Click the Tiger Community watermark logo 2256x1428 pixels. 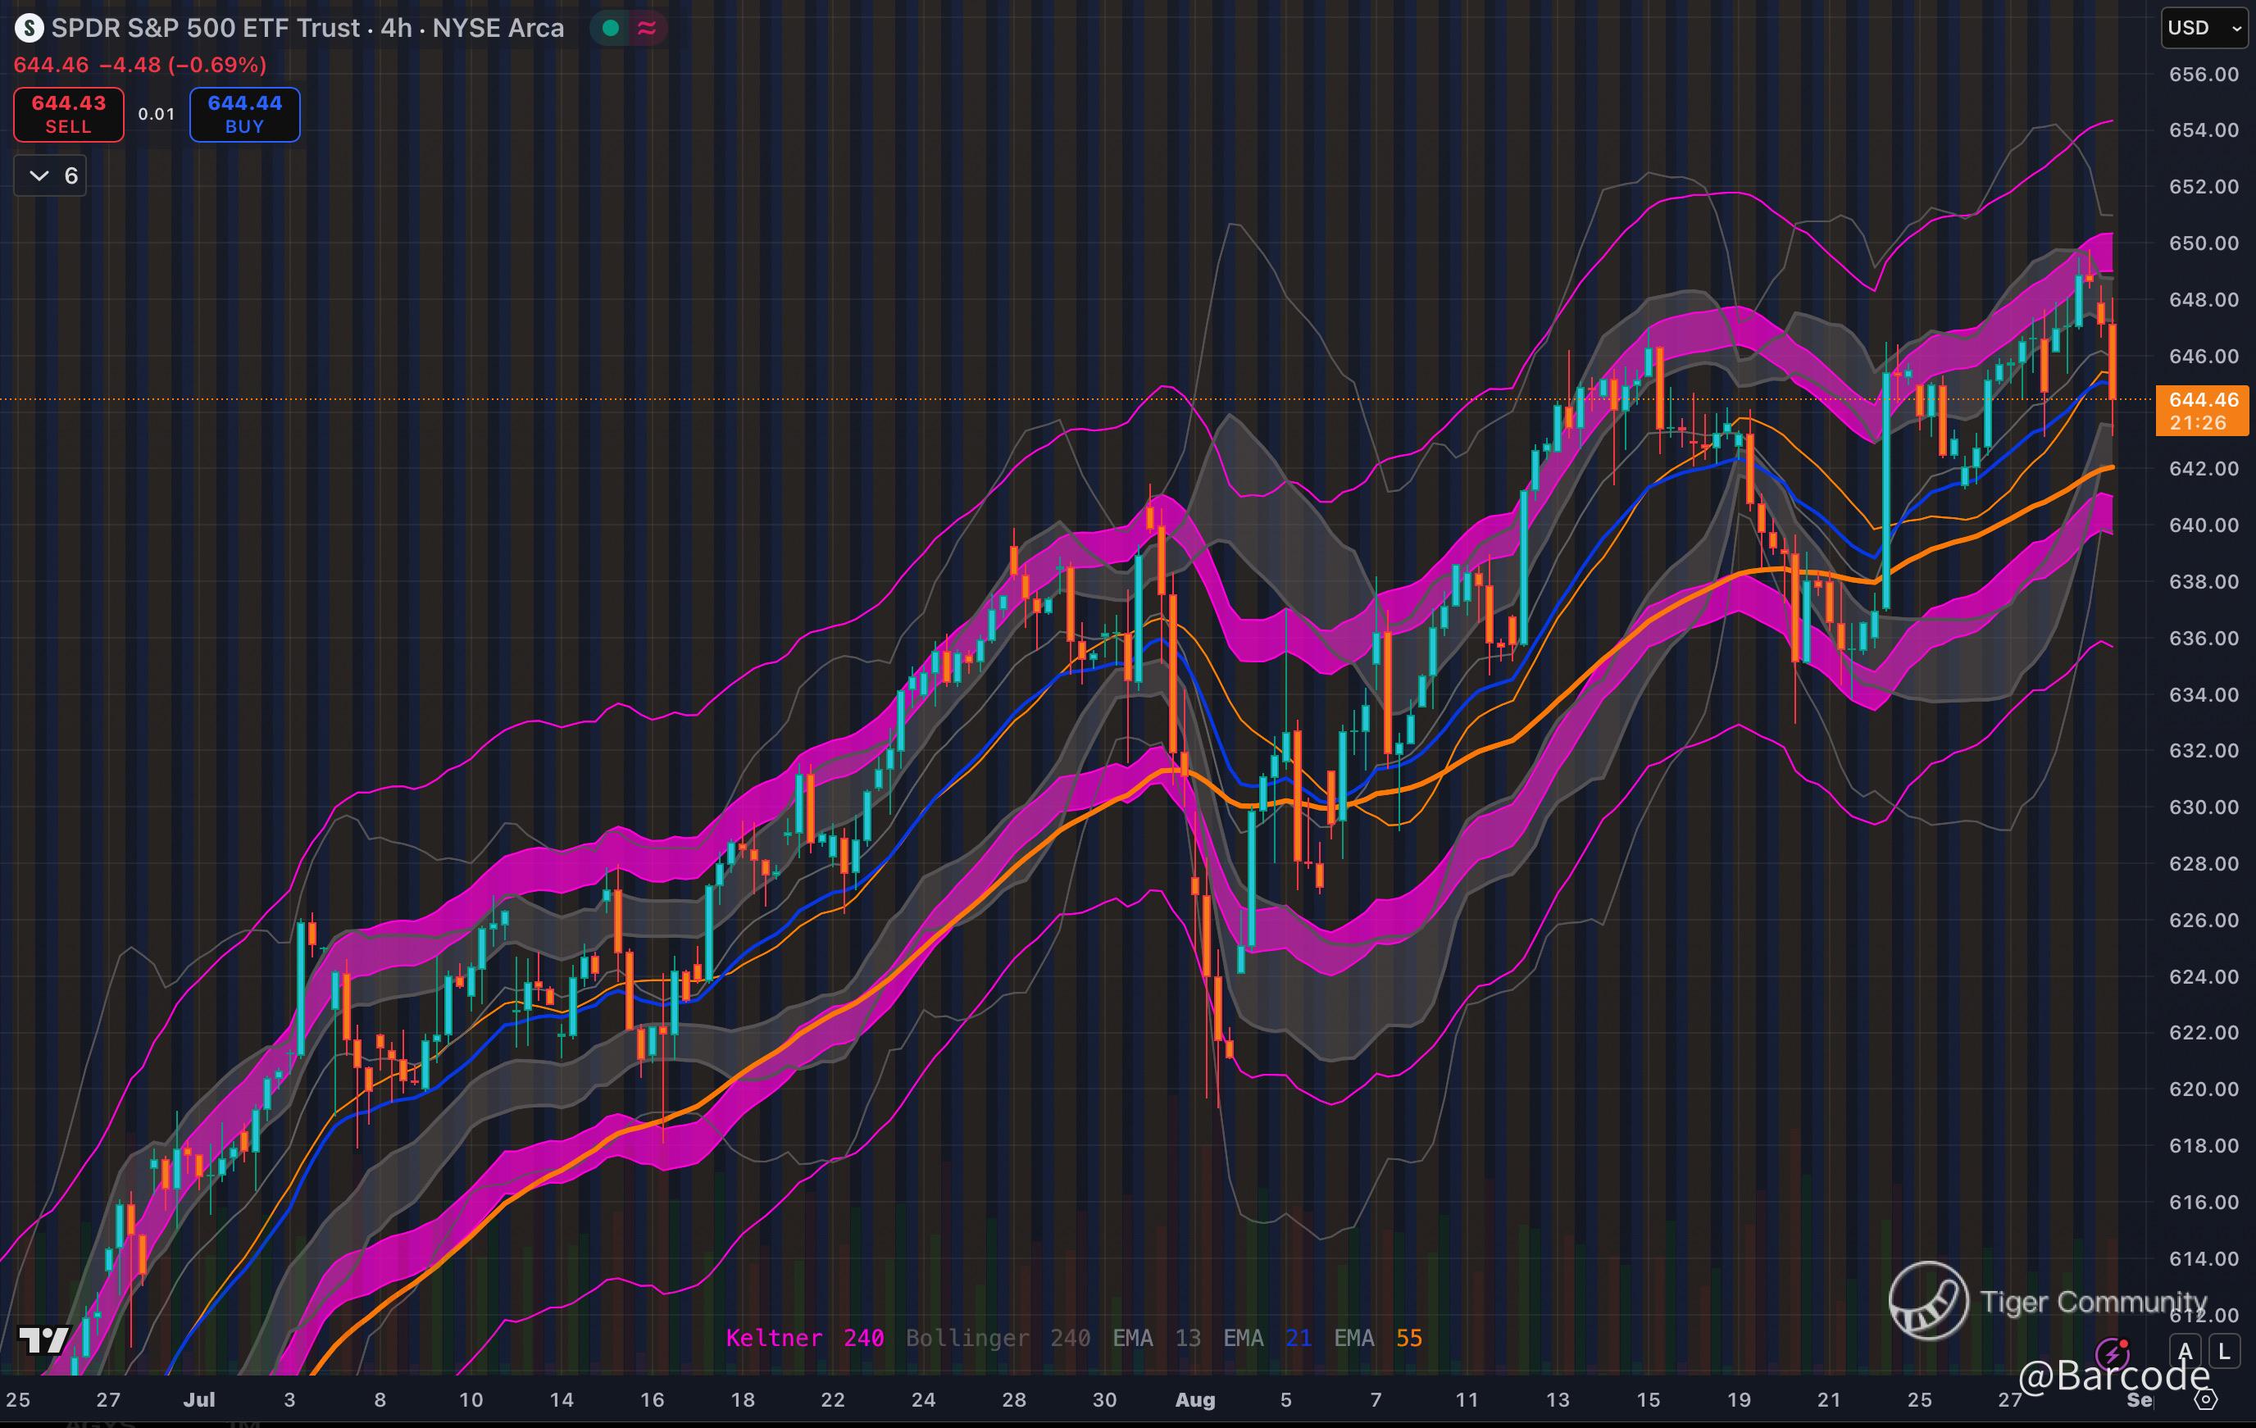point(1927,1301)
